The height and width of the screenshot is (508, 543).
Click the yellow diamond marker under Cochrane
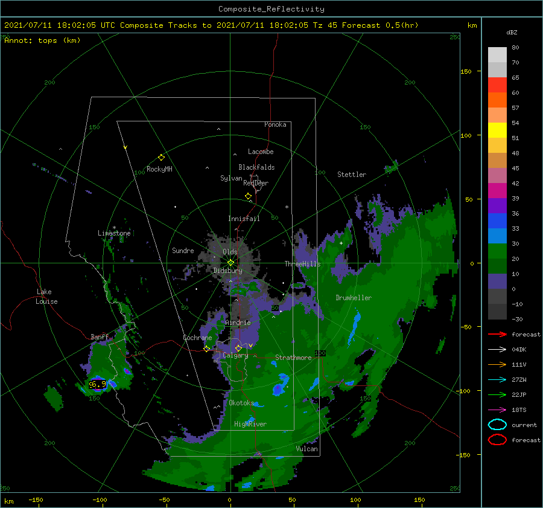point(207,349)
